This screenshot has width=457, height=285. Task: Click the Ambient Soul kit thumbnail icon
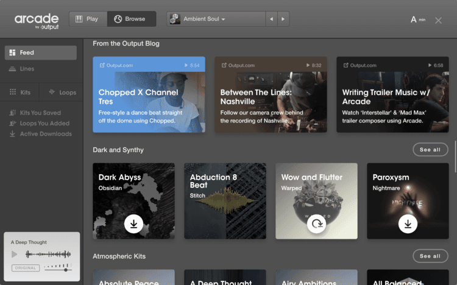175,19
